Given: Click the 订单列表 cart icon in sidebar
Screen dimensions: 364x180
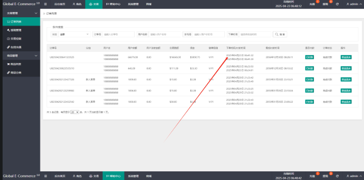Looking at the screenshot, I should click(8, 22).
